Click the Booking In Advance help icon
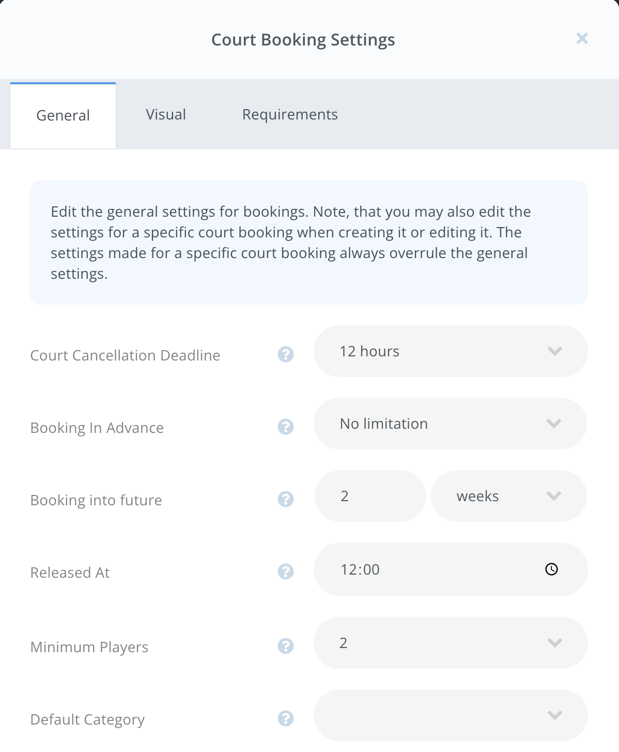This screenshot has width=619, height=752. click(x=285, y=427)
